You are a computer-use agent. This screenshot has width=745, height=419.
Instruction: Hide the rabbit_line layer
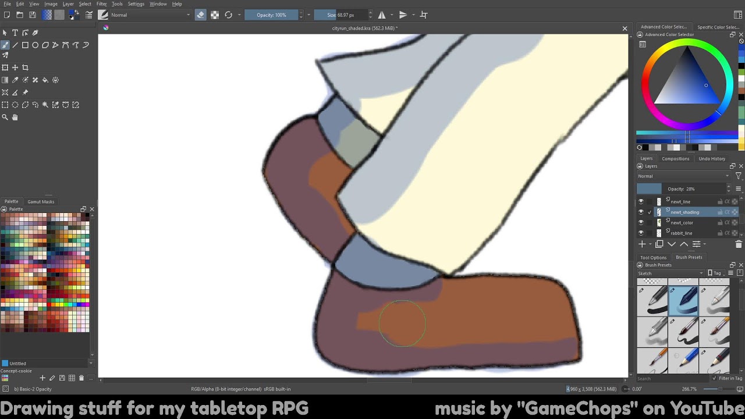(x=641, y=233)
